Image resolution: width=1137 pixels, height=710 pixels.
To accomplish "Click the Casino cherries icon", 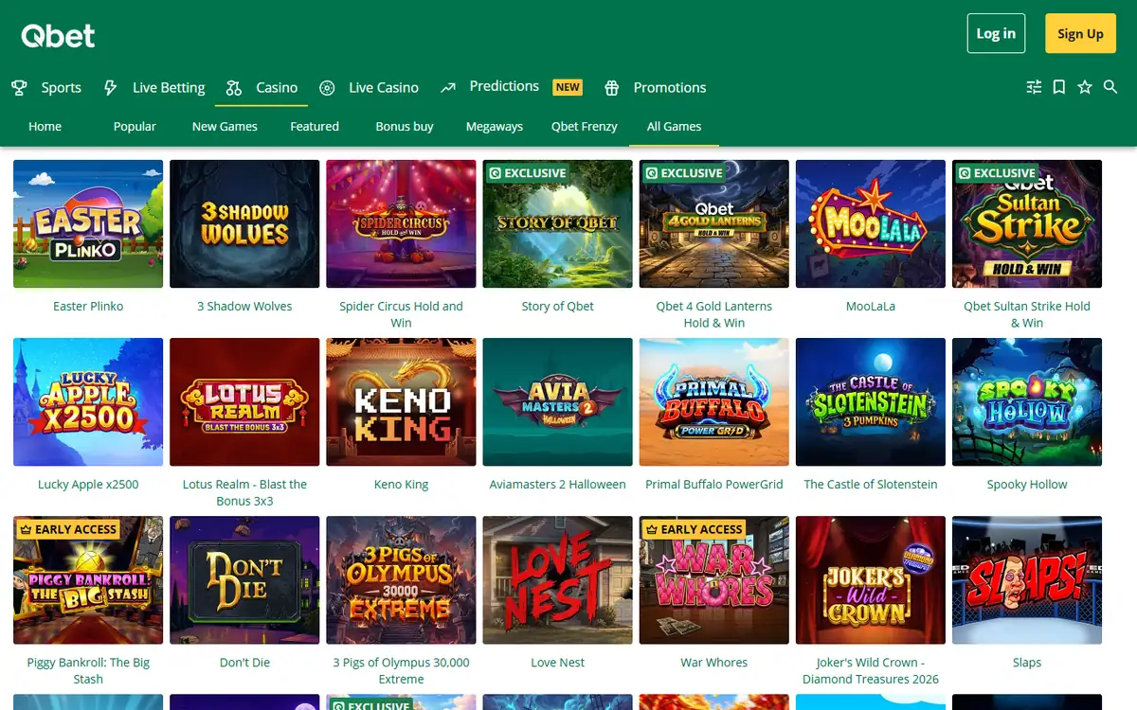I will pyautogui.click(x=234, y=88).
